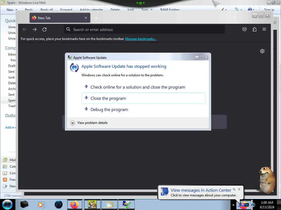Click Forward in Live Mail toolbar
The image size is (281, 210).
coord(66,10)
